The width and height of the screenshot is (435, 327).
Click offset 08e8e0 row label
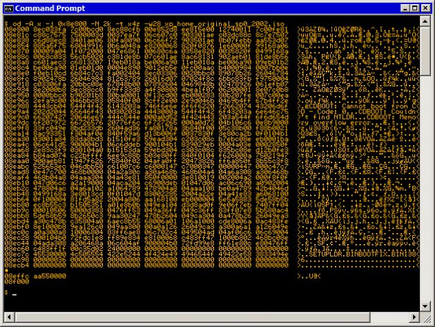(17, 73)
